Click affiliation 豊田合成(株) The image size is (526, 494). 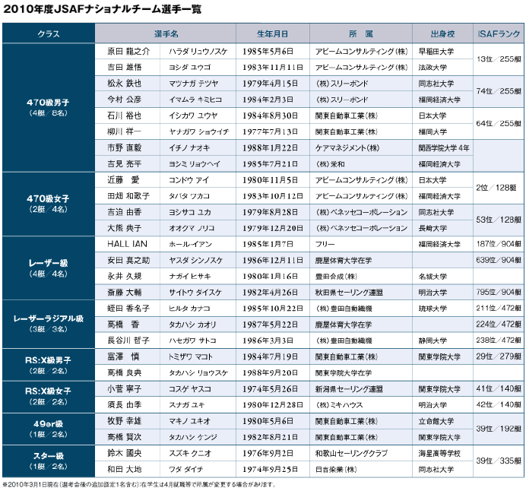click(336, 277)
